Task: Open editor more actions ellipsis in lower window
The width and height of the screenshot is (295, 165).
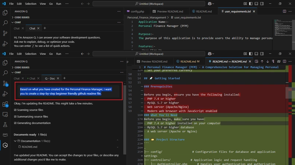Action: click(290, 61)
